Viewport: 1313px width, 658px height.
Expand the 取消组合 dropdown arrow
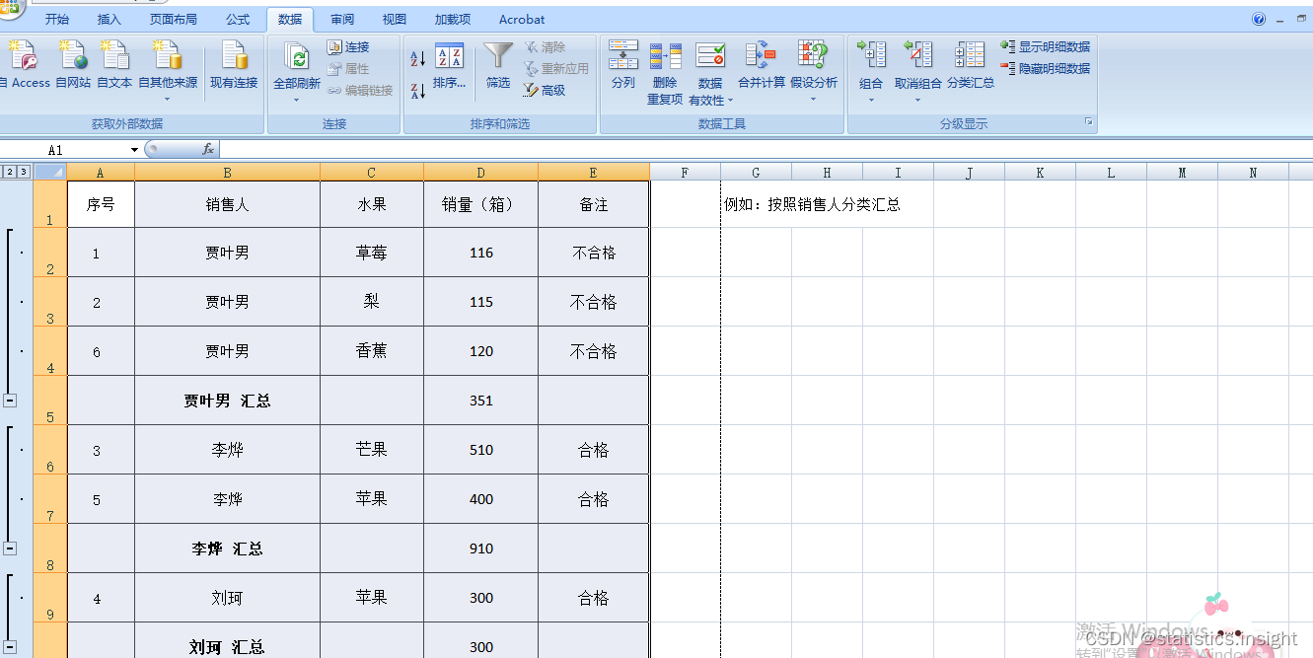coord(917,99)
